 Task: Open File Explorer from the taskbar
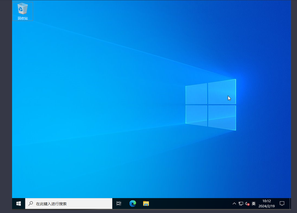pyautogui.click(x=146, y=204)
